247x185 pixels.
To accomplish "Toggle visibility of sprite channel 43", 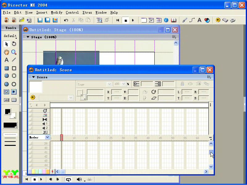I will coord(31,161).
